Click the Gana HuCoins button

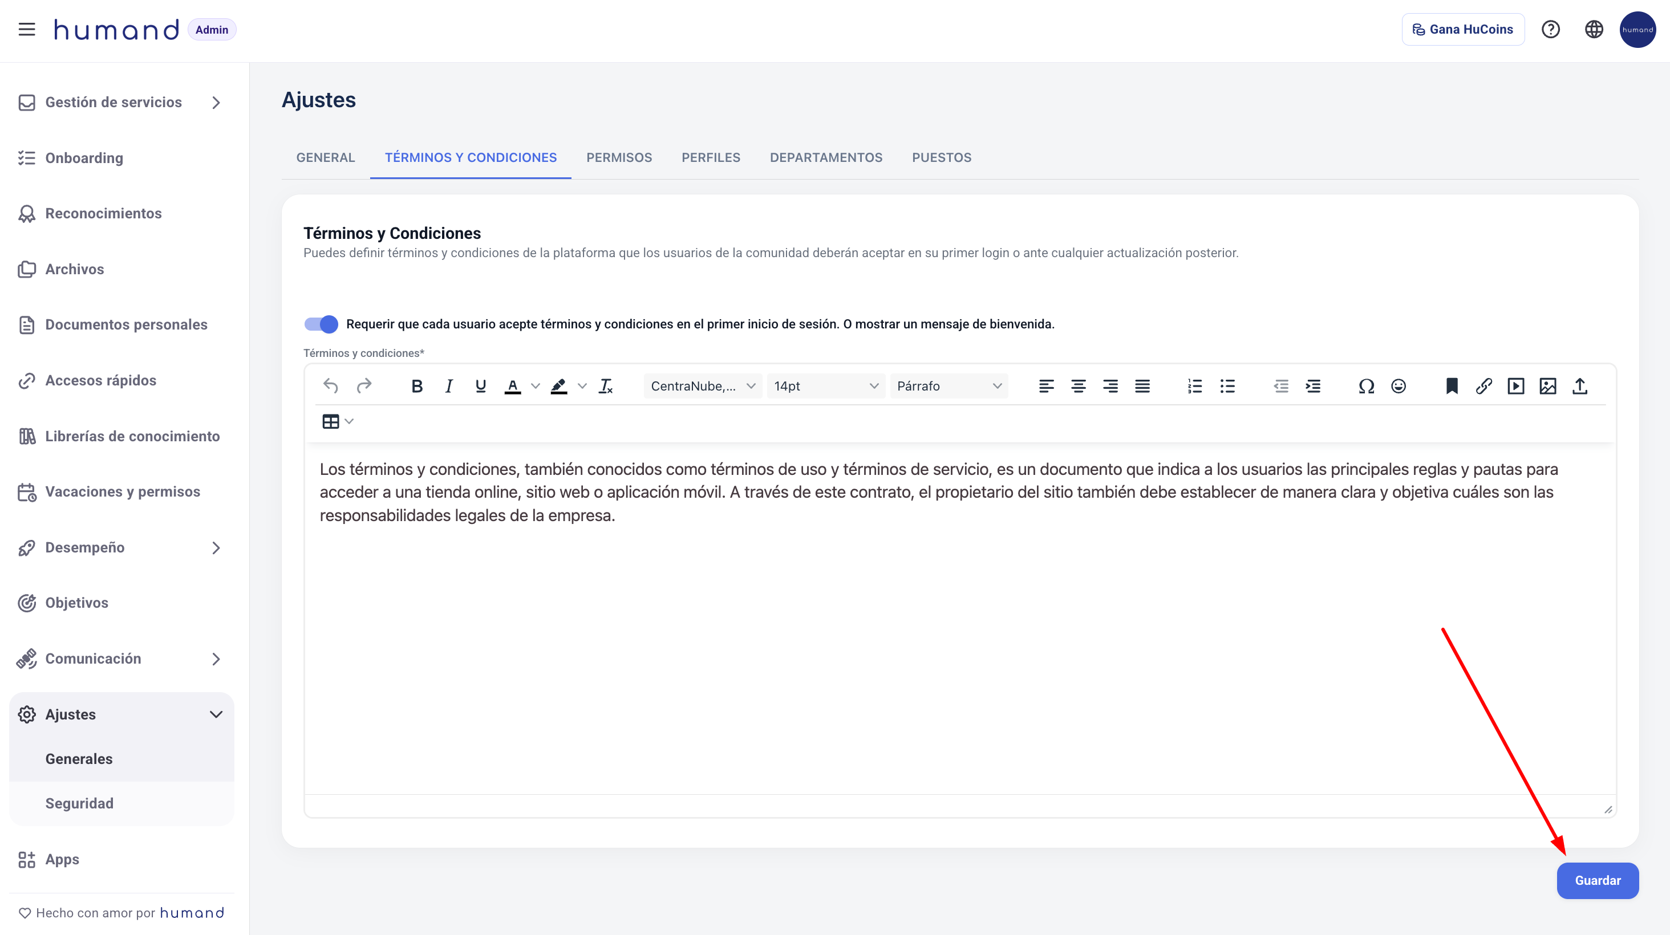[1462, 29]
